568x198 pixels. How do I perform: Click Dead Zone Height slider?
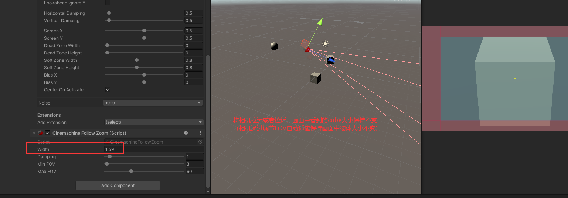(x=144, y=53)
